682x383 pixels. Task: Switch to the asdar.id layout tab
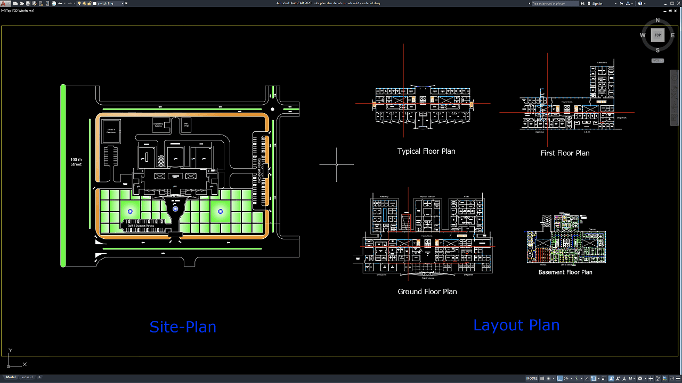[27, 377]
